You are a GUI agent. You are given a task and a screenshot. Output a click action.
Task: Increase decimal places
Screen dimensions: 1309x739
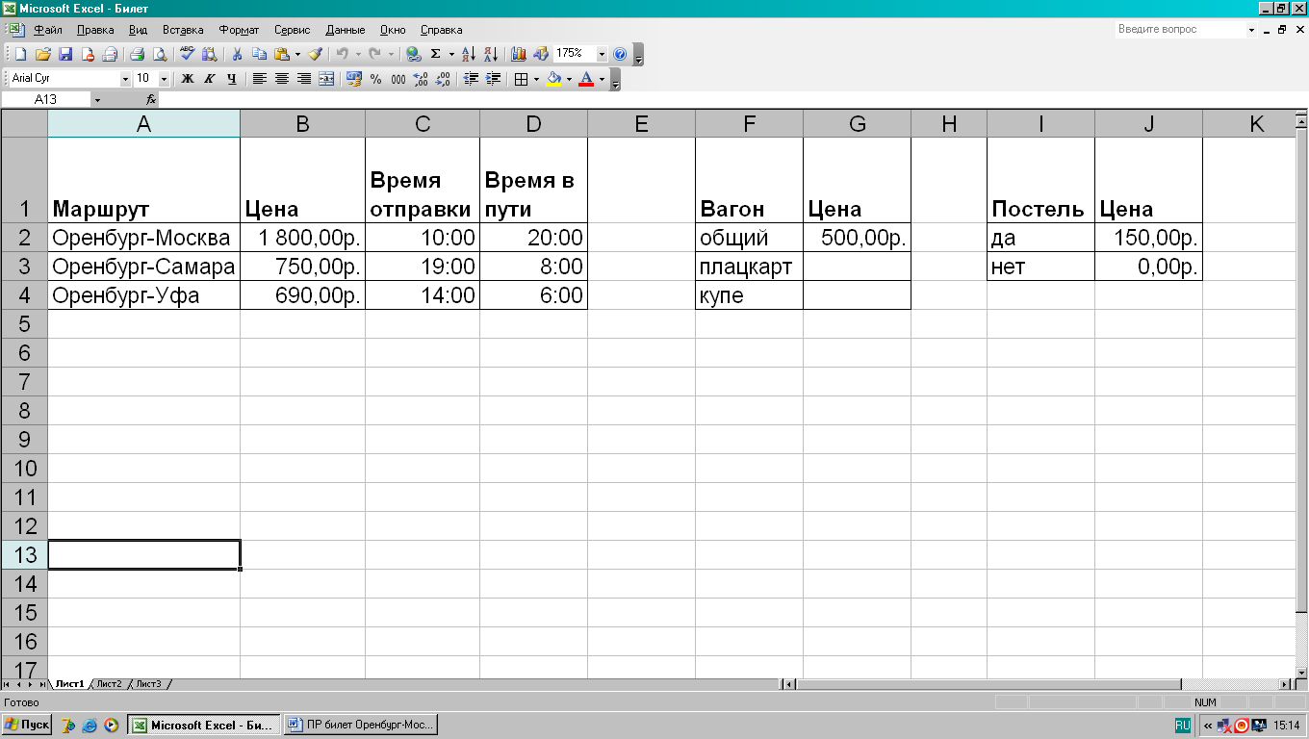[421, 79]
